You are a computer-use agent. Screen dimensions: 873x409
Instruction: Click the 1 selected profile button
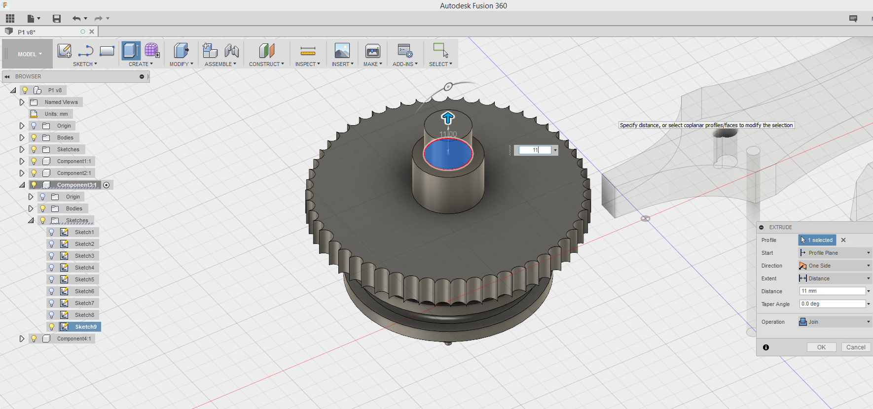point(817,240)
